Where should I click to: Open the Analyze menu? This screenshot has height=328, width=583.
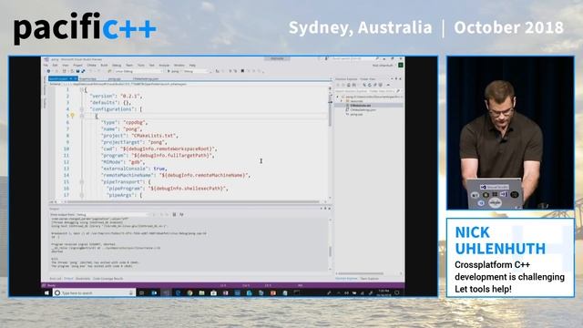(x=164, y=65)
